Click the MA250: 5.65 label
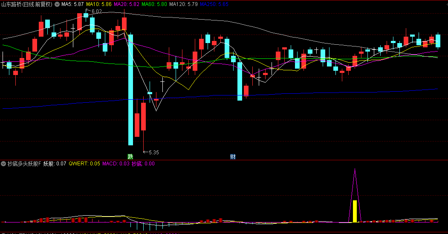Viewport: 448px width, 234px height. (214, 4)
